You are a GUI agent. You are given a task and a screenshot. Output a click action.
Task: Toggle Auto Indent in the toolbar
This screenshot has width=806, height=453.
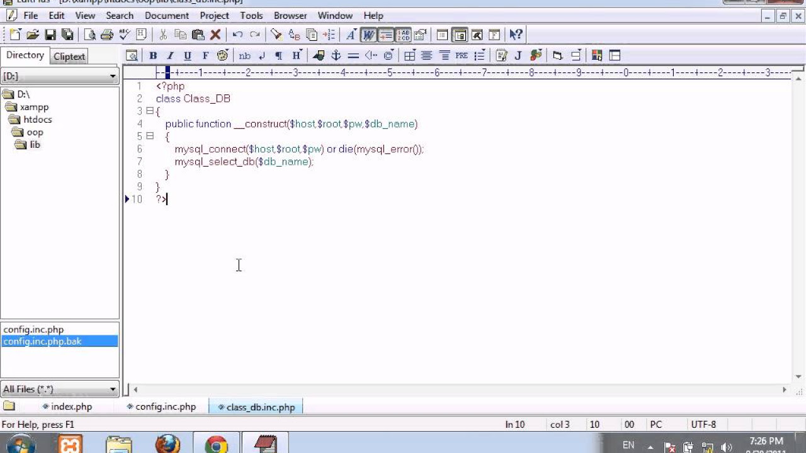386,35
